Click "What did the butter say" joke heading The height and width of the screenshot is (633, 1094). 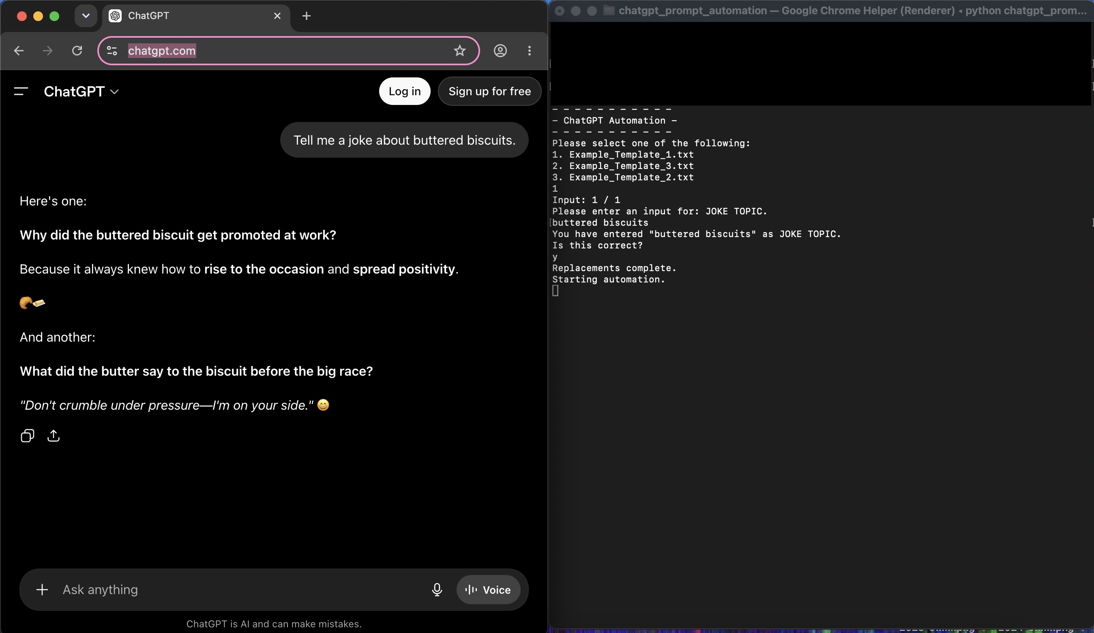point(196,371)
